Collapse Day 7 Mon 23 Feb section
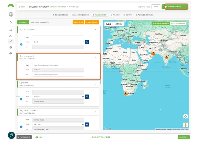The image size is (197, 141). [x=96, y=112]
